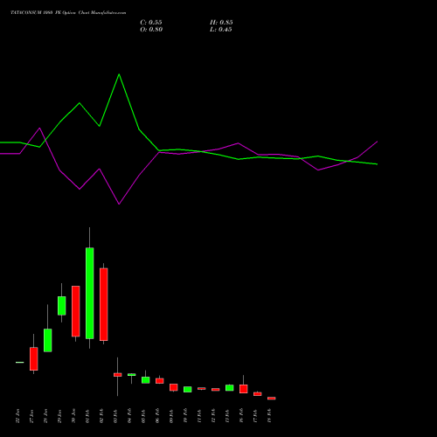Select the 06 Feb date label
The width and height of the screenshot is (437, 437).
point(157,416)
